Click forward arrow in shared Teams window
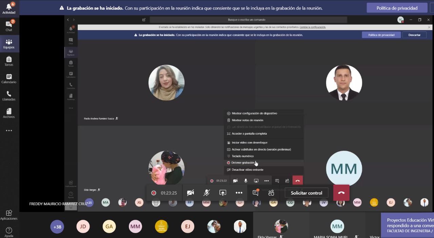The width and height of the screenshot is (434, 238). point(73,20)
